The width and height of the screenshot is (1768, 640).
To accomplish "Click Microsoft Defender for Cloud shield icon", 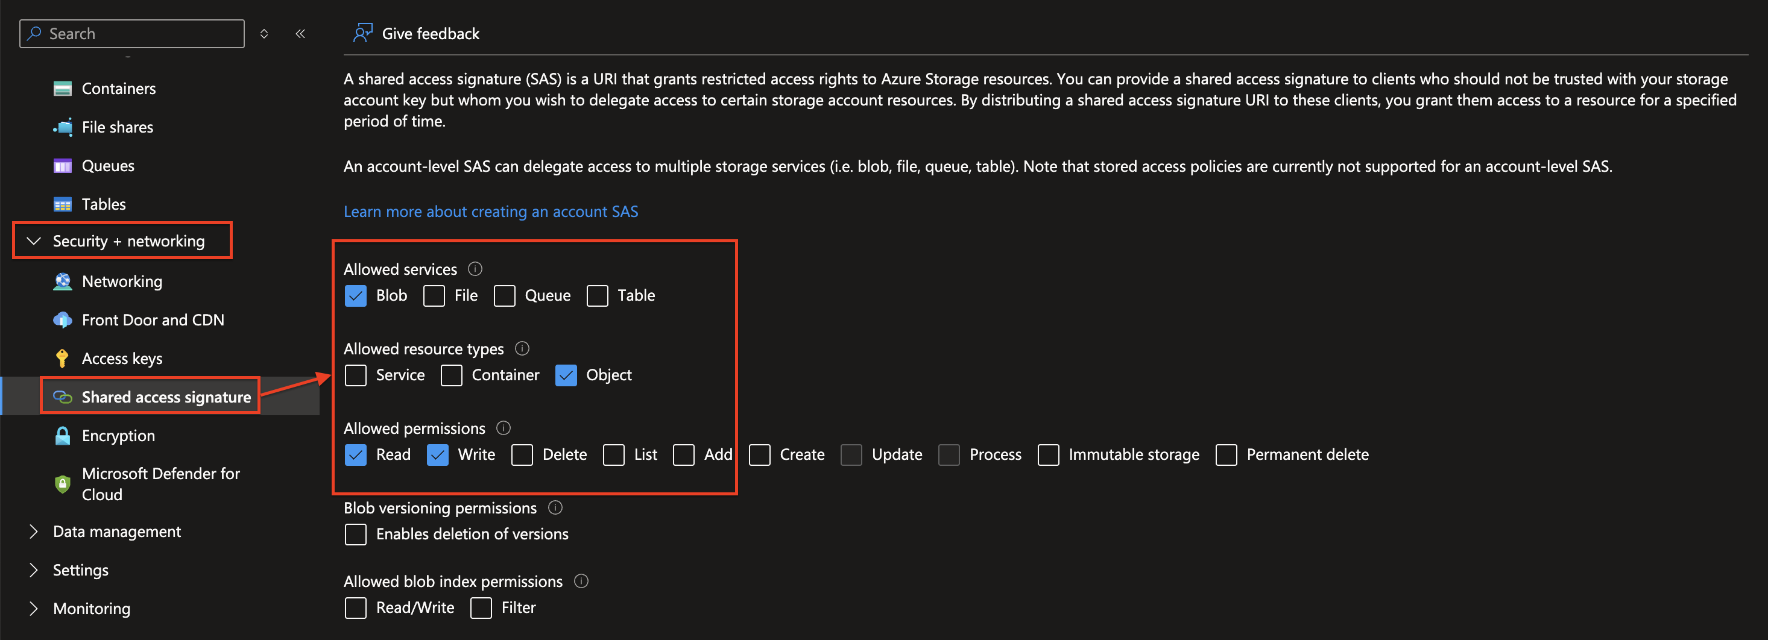I will (63, 485).
